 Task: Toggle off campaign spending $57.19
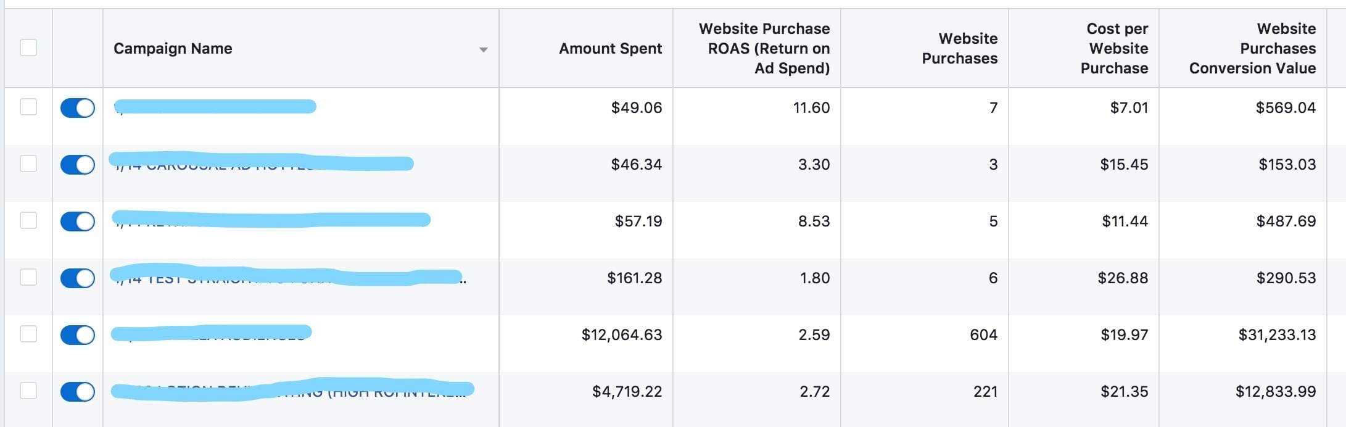(78, 222)
